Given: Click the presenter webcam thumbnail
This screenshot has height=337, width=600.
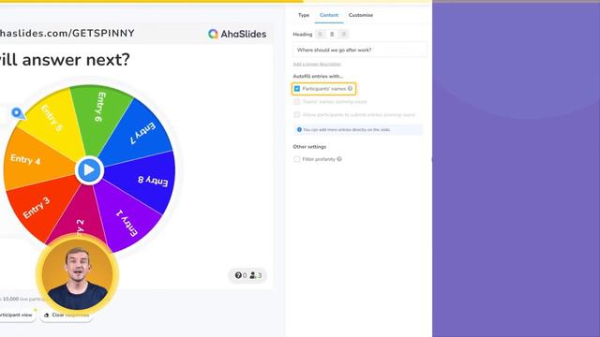Looking at the screenshot, I should coord(78,274).
